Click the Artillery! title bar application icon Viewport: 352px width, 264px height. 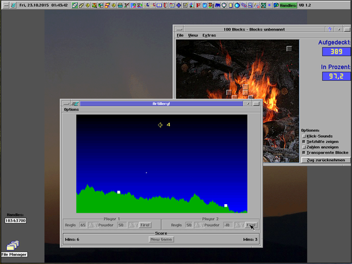pos(75,104)
